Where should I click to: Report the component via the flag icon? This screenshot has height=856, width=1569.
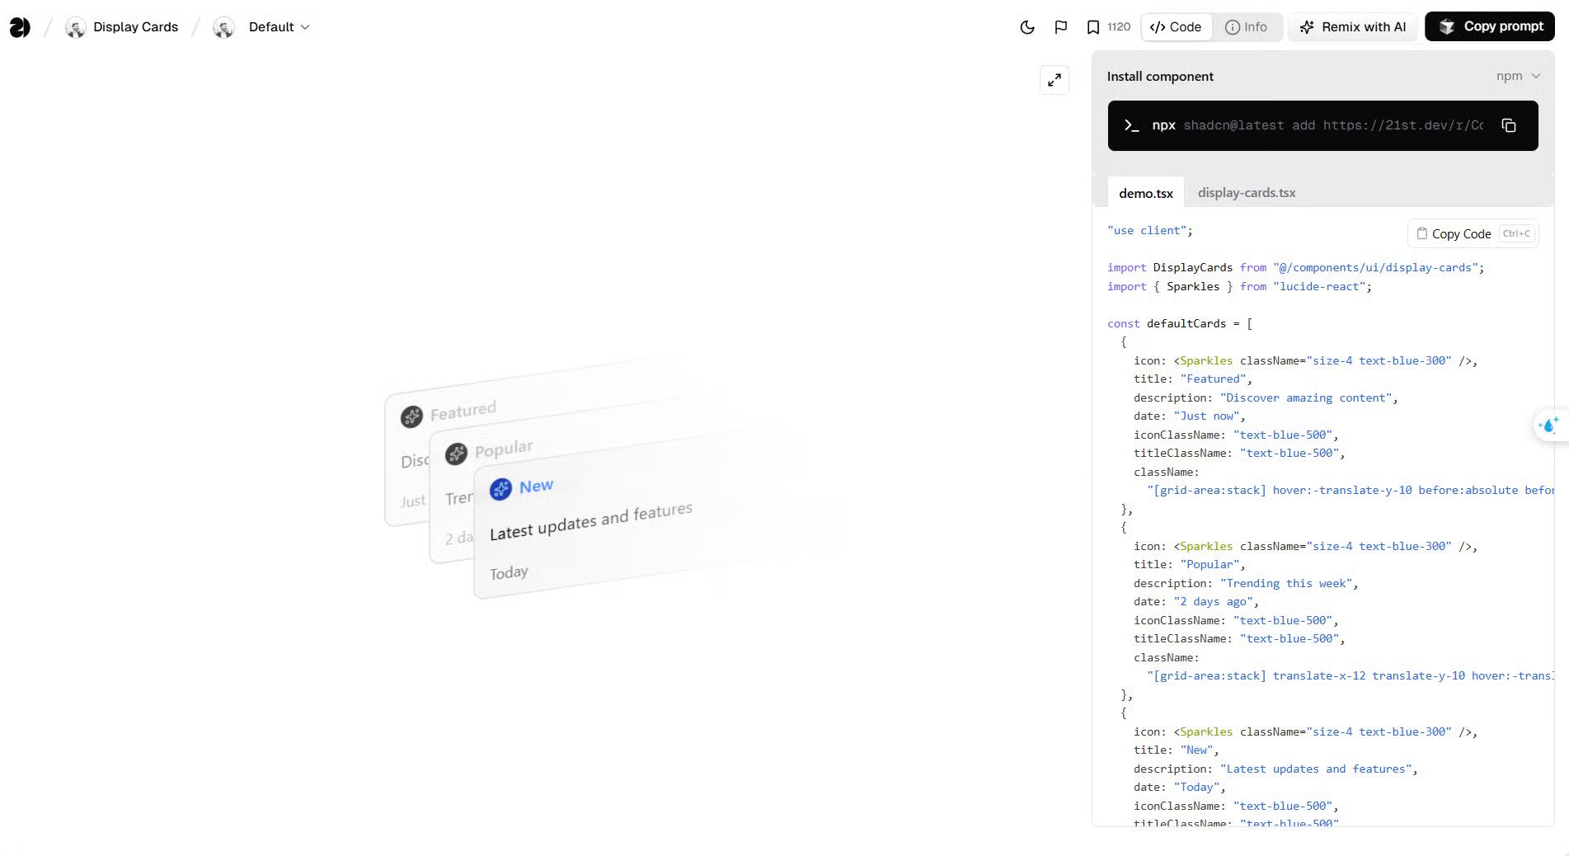[1060, 26]
